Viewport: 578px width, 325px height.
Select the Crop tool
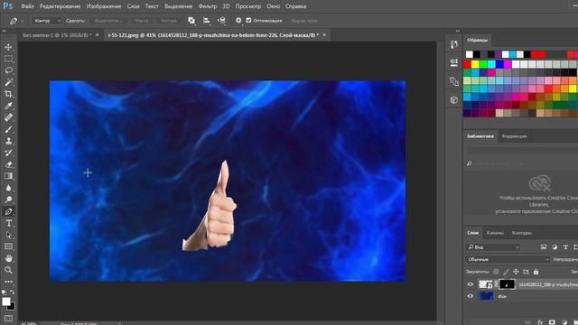click(x=8, y=94)
